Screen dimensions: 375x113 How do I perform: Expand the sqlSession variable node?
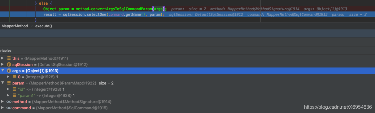(3, 64)
